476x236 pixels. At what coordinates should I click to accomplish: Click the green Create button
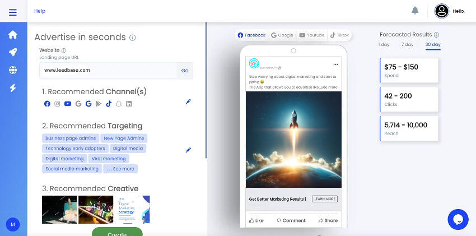click(117, 232)
